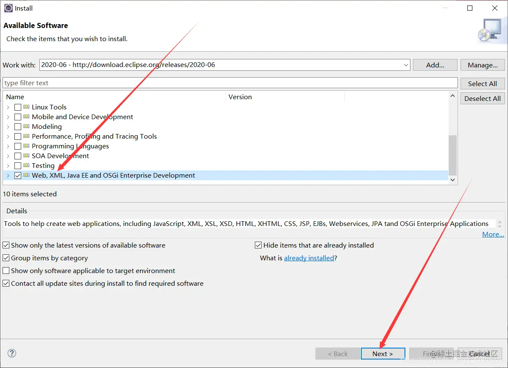Screen dimensions: 508x368
Task: Click the Mobile and Device Development category icon
Action: (x=26, y=117)
